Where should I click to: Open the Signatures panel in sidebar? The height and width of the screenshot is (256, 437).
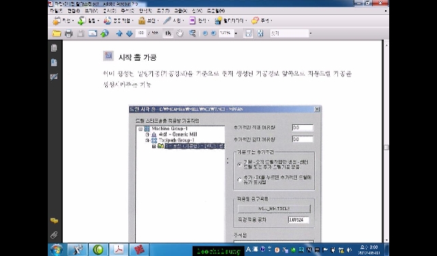(54, 77)
